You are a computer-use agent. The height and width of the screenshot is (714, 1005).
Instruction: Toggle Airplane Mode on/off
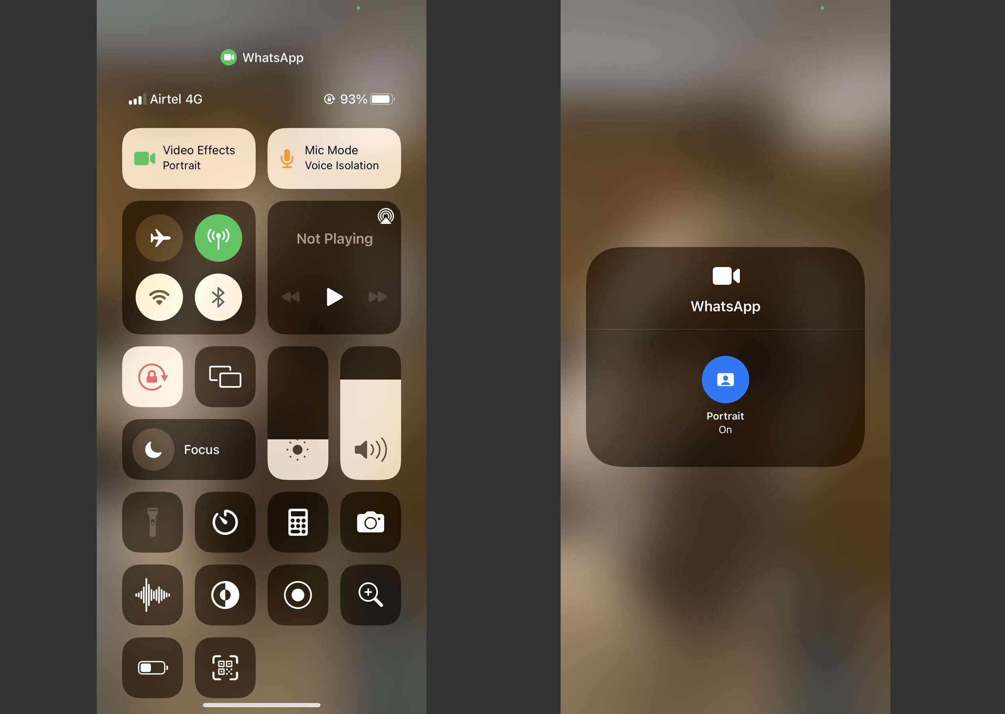pyautogui.click(x=160, y=236)
